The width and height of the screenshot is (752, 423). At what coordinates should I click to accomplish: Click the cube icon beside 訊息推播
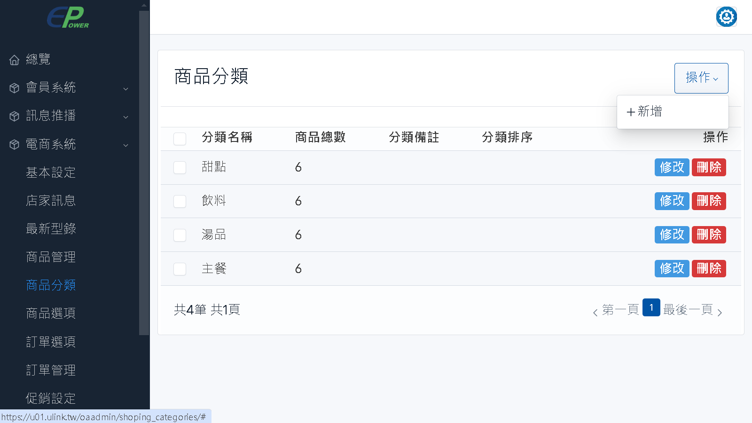[14, 116]
